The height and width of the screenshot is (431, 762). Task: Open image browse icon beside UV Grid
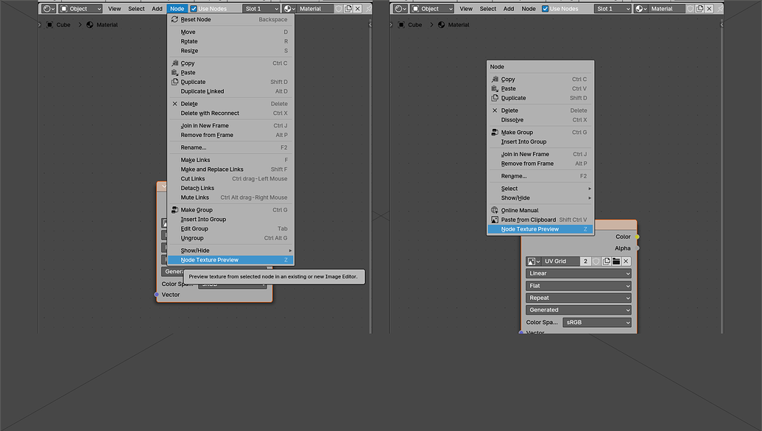tap(534, 262)
